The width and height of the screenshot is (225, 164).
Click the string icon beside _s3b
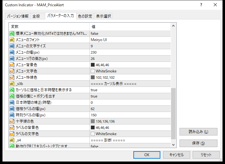coord(12,84)
